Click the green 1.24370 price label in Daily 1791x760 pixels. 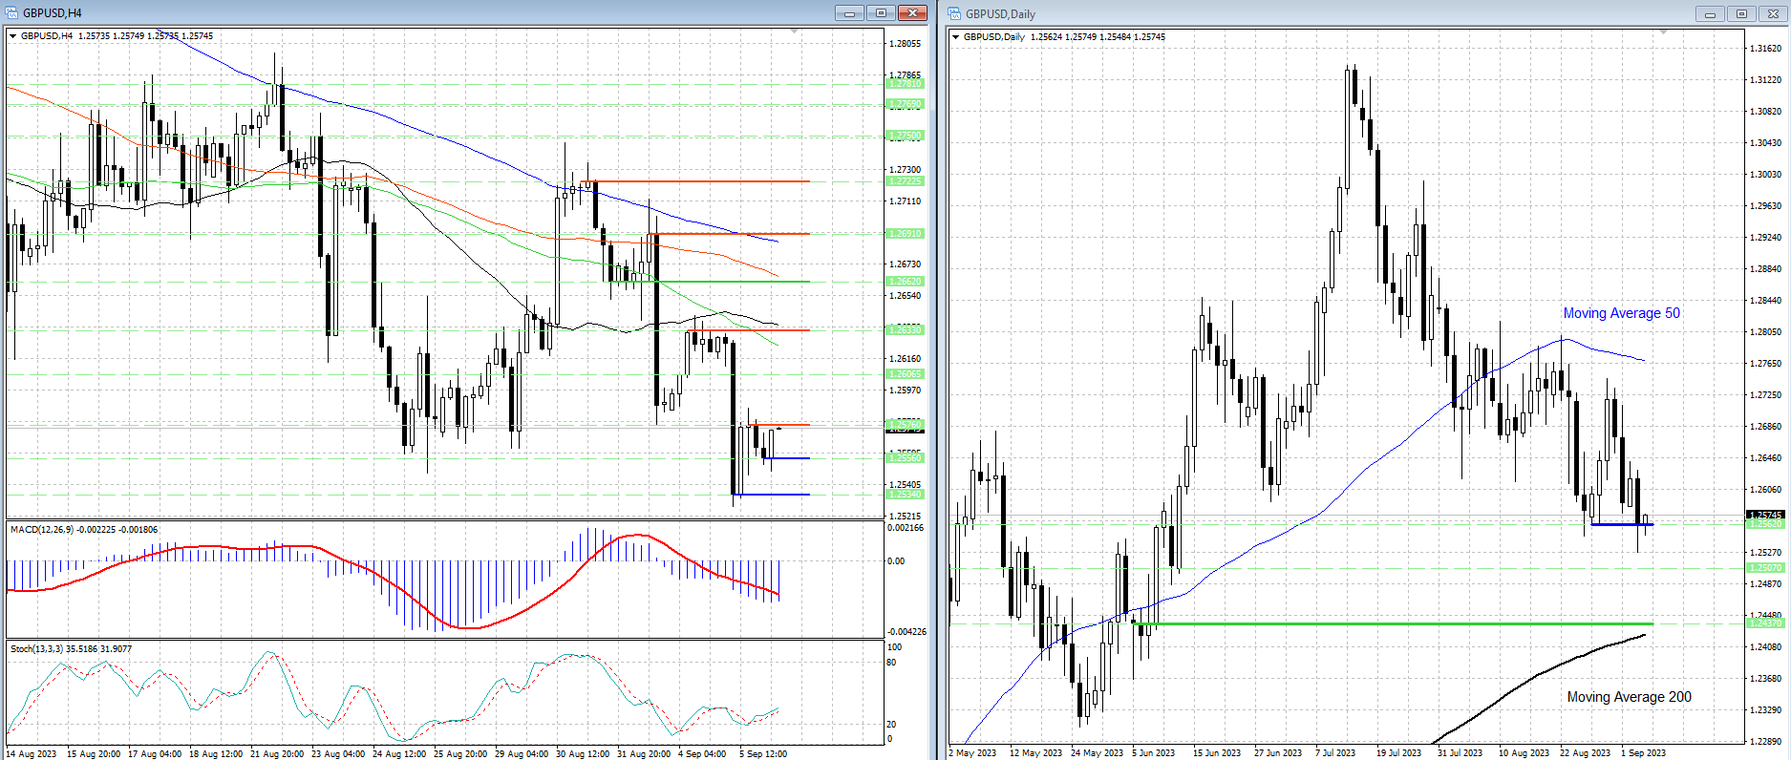click(1765, 623)
